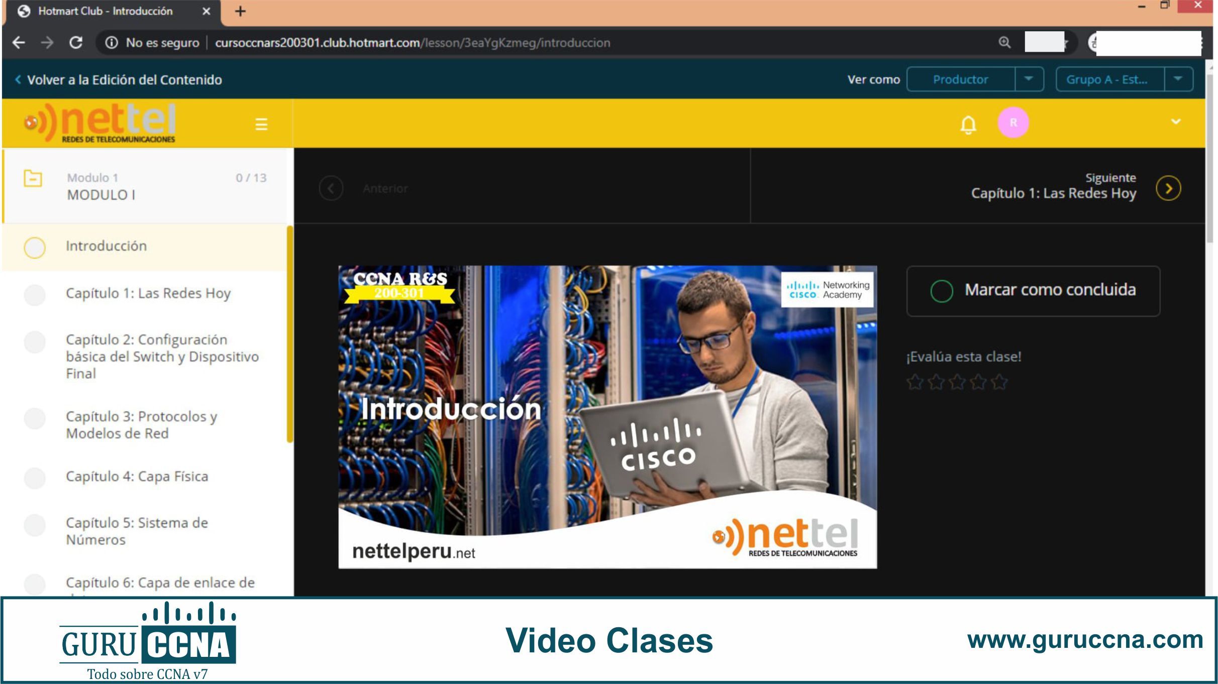Rate the class five stars
The height and width of the screenshot is (684, 1218).
[999, 382]
